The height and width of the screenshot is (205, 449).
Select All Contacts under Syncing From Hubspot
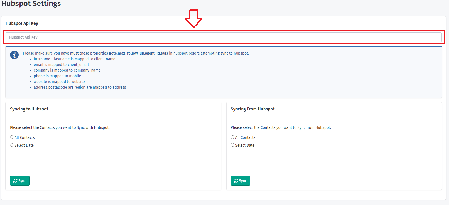click(232, 137)
